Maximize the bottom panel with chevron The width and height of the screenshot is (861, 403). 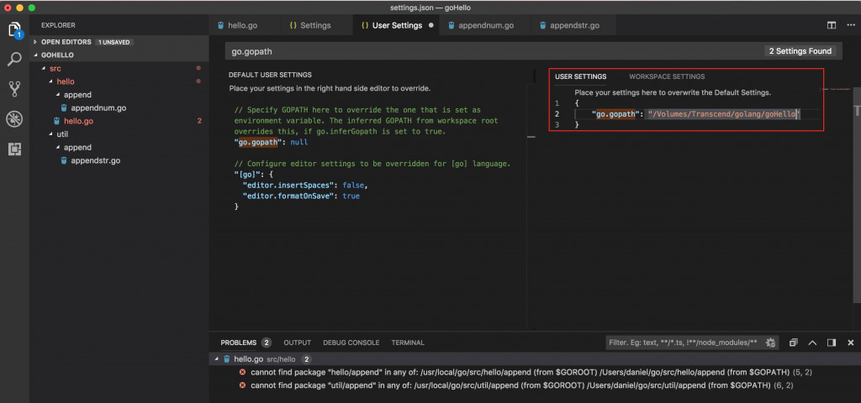813,343
